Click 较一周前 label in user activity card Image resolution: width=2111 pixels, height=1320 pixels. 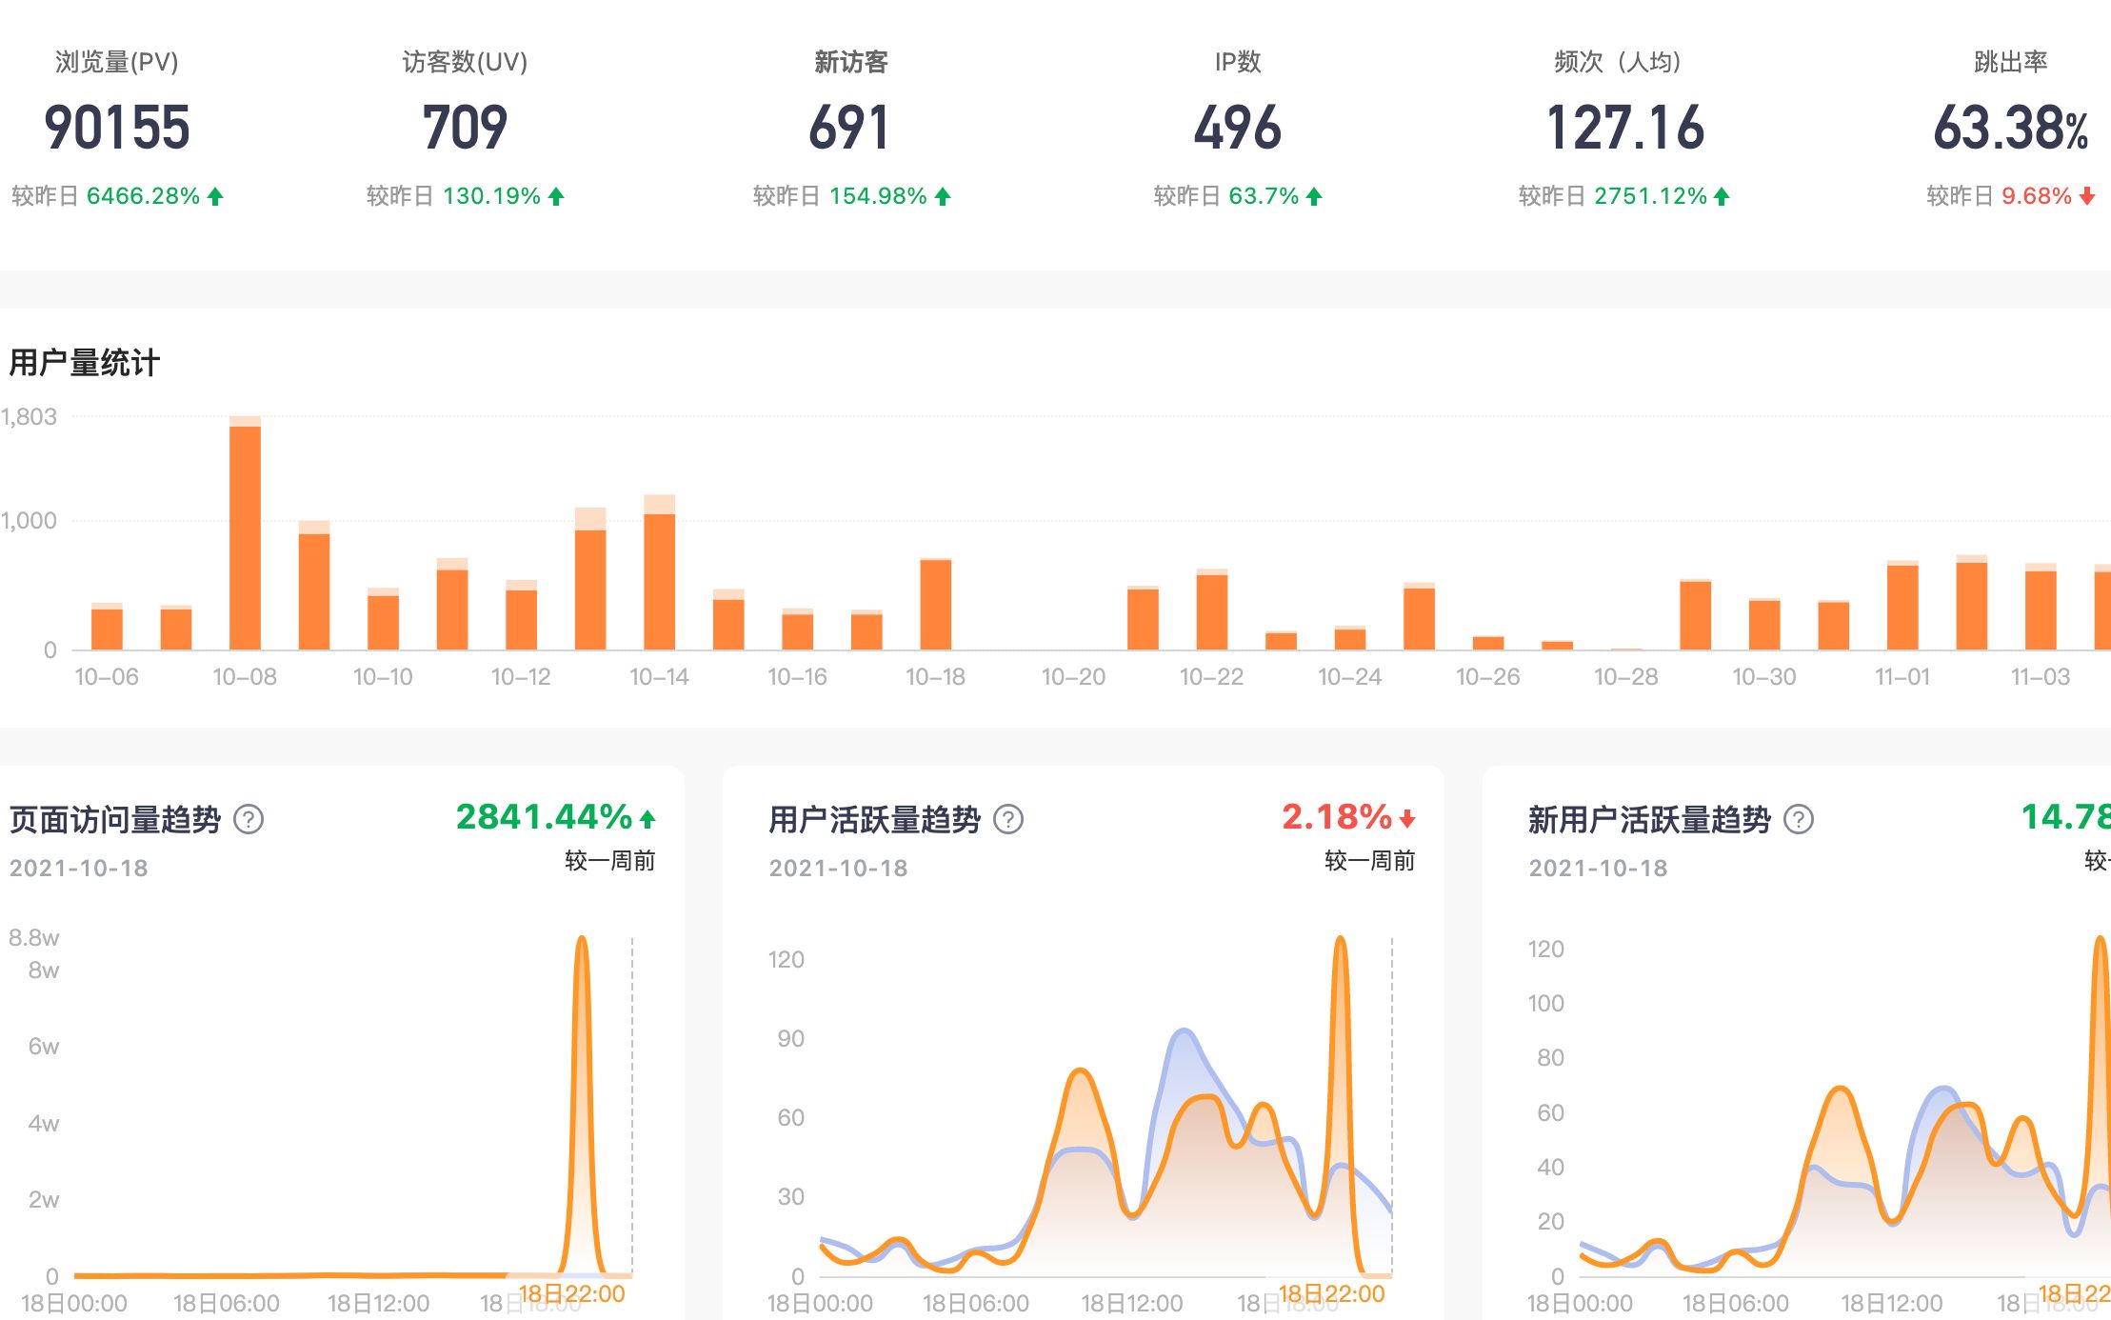[x=1369, y=861]
